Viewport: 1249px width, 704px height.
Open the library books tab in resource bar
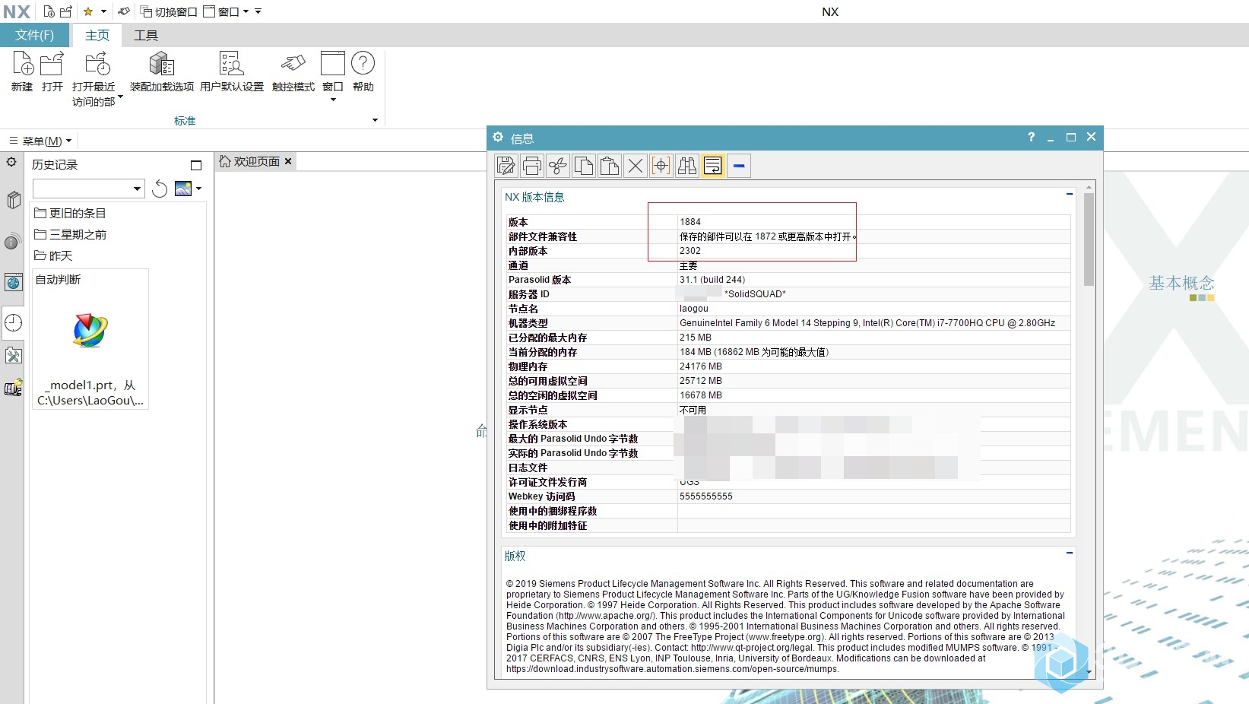[x=13, y=200]
